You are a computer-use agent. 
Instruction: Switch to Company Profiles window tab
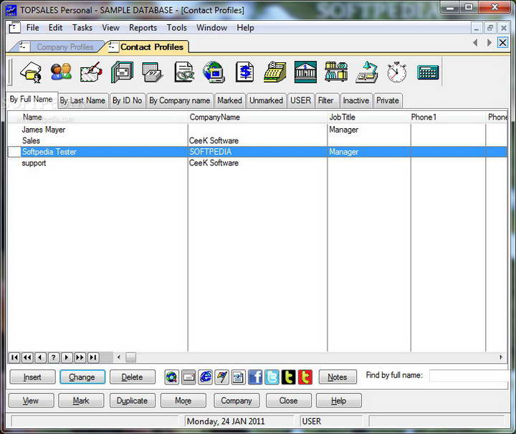(65, 47)
